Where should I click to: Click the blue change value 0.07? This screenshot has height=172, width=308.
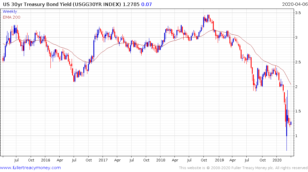146,4
